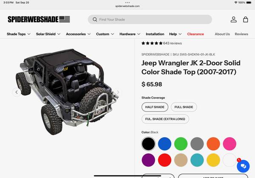The image size is (255, 178).
Task: Open the Installation menu item
Action: tap(155, 34)
